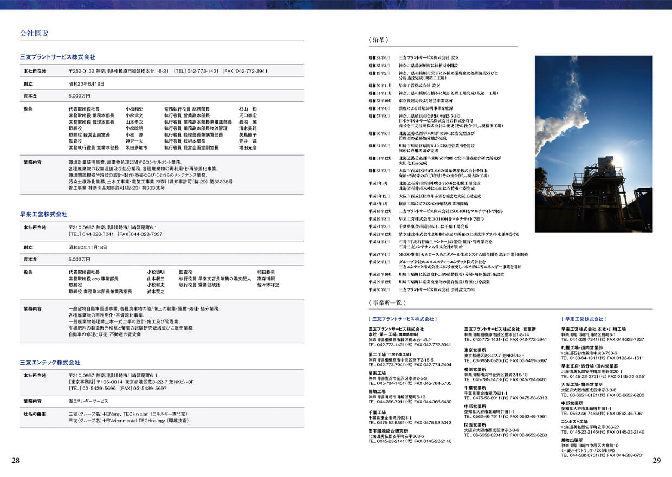
Task: Click page number 29
Action: 656,461
